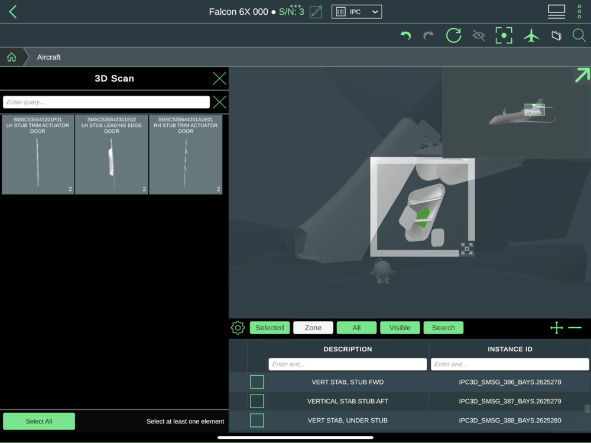Toggle the hidden-eye visibility icon
This screenshot has width=591, height=443.
pos(479,36)
